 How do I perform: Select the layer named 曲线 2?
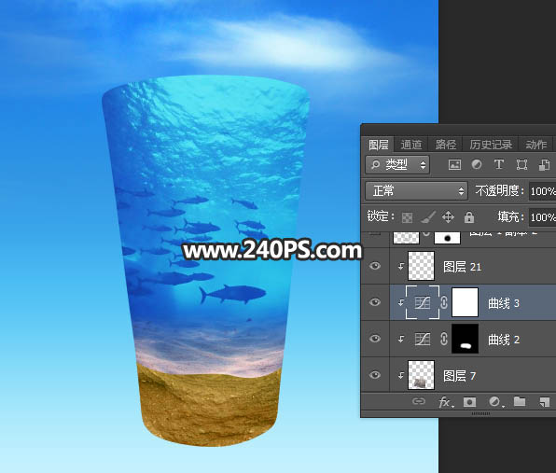[x=504, y=340]
